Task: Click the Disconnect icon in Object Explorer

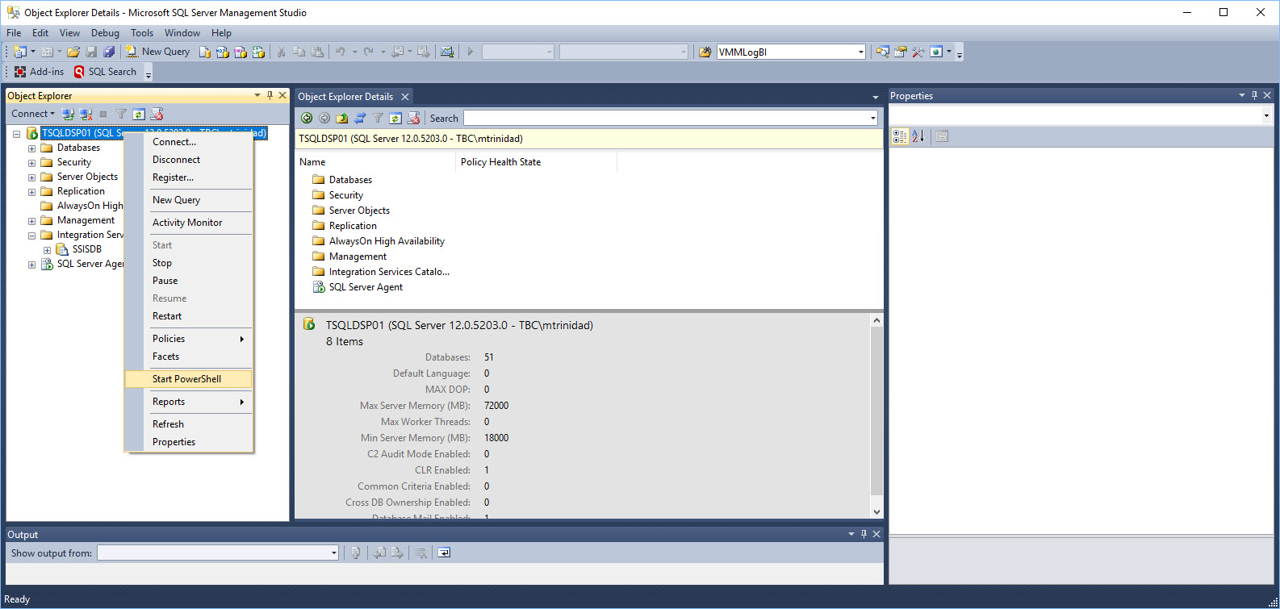Action: click(86, 115)
